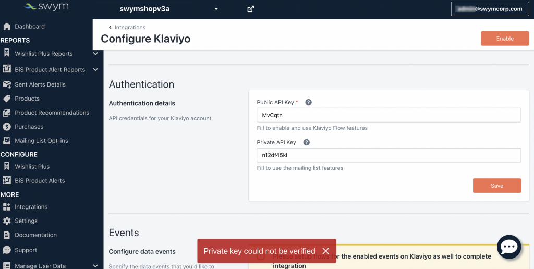The height and width of the screenshot is (269, 534).
Task: Click the BiS Product Alerts configure icon
Action: [6, 180]
